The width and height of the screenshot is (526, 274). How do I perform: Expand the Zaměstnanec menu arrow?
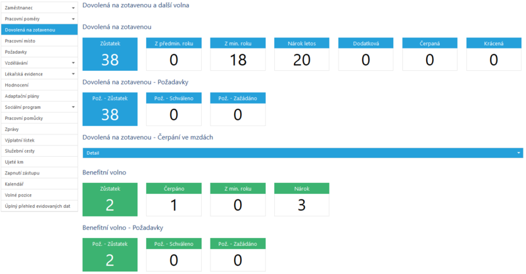click(x=73, y=8)
